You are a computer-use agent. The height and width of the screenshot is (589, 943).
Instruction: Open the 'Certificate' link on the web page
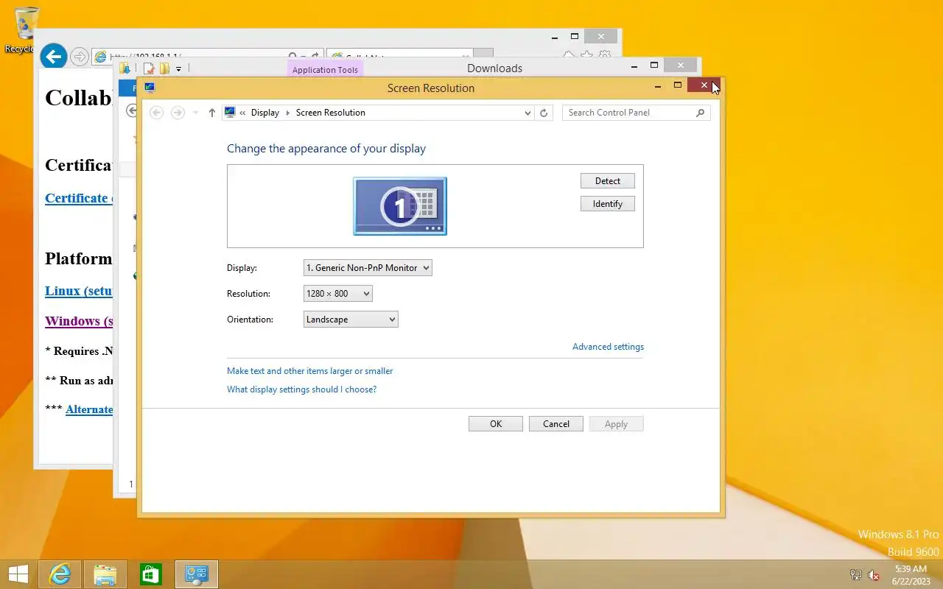point(78,198)
